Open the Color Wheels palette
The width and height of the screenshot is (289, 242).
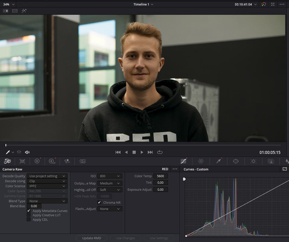coord(37,161)
